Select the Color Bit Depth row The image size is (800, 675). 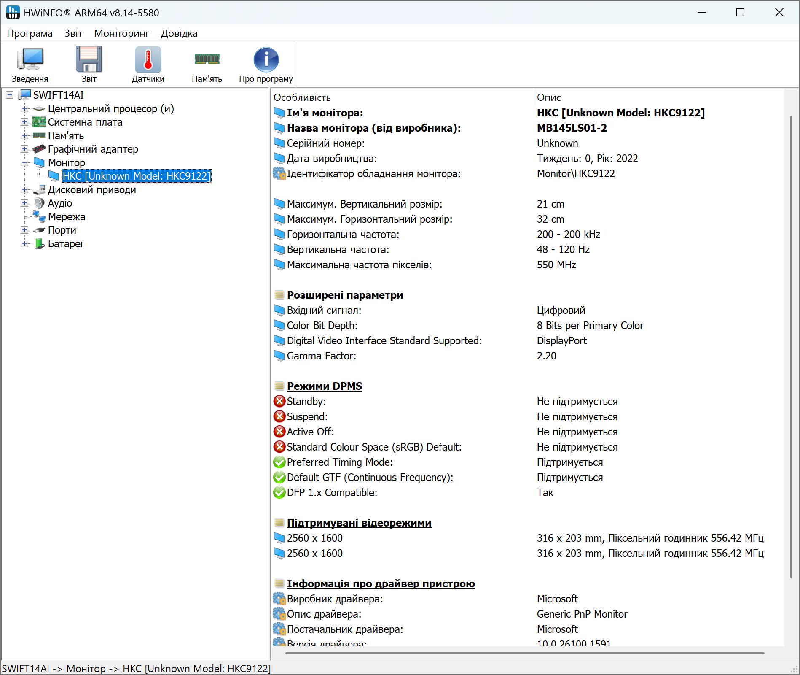pyautogui.click(x=528, y=326)
